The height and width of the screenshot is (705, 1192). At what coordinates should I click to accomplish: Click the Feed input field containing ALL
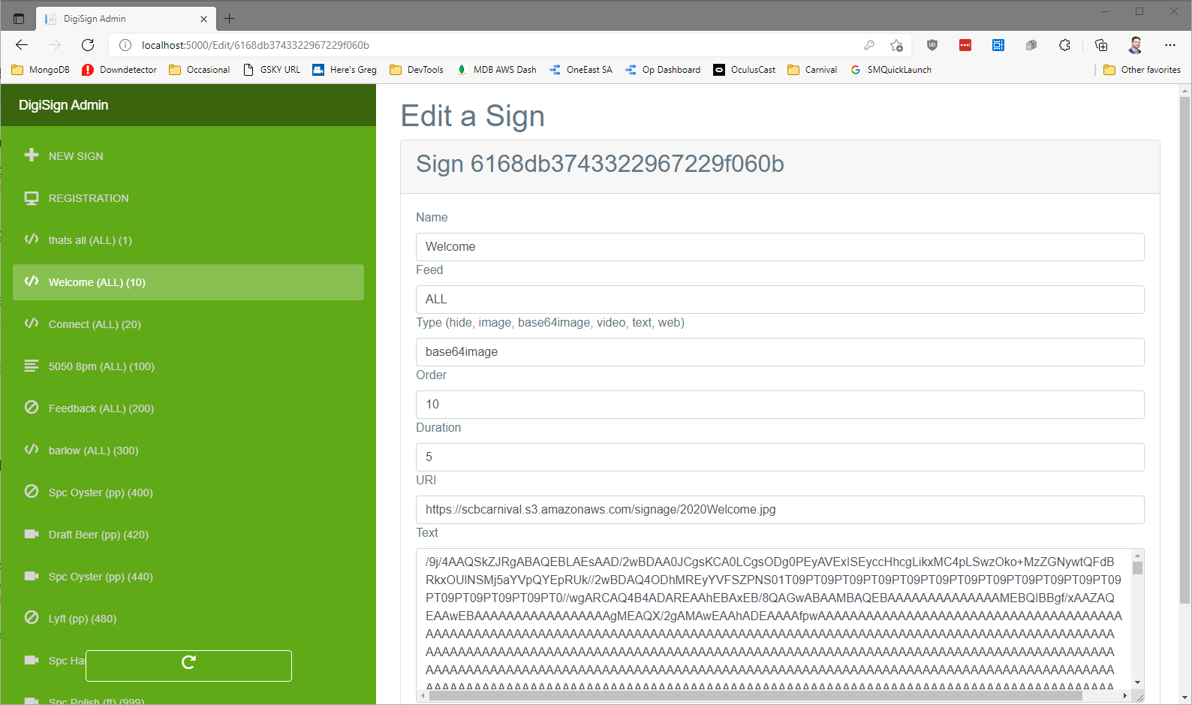pos(780,300)
